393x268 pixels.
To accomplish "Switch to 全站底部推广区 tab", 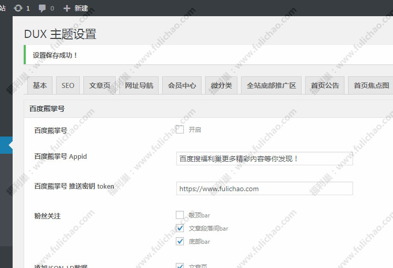I will point(271,85).
